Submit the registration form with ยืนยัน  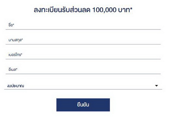(83, 105)
